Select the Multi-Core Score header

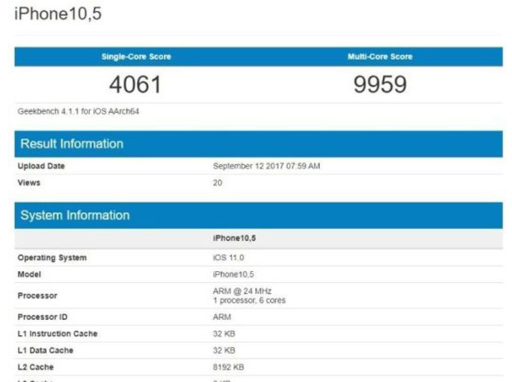coord(380,57)
